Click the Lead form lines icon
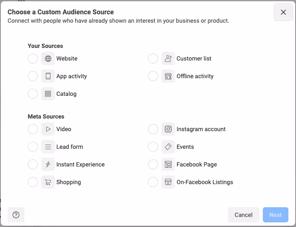Viewport: 296px width, 227px height. [48, 147]
